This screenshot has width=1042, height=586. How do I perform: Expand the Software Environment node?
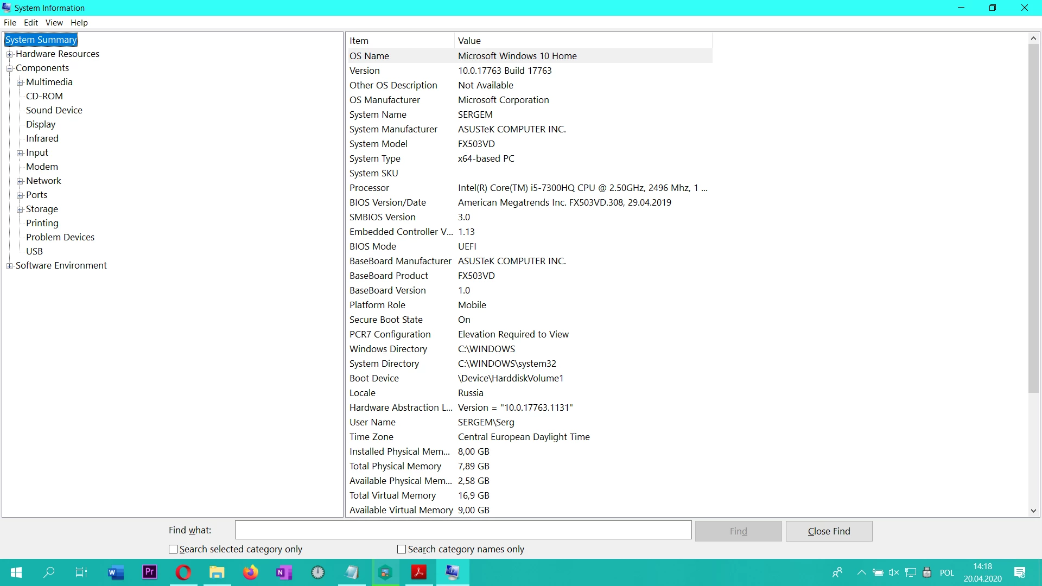pos(9,266)
